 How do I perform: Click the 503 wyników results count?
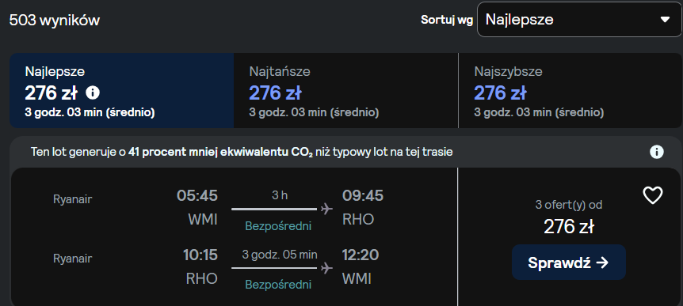(x=55, y=20)
